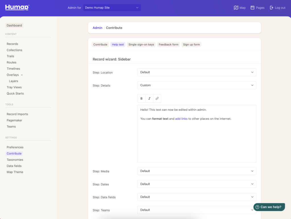Click the Humap logo
This screenshot has height=219, width=291.
coord(17,7)
